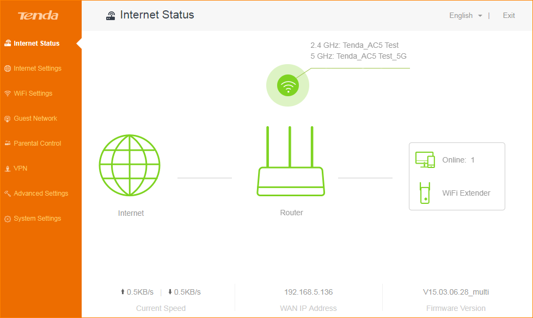The image size is (533, 318).
Task: Open Internet Settings menu item
Action: (x=37, y=68)
